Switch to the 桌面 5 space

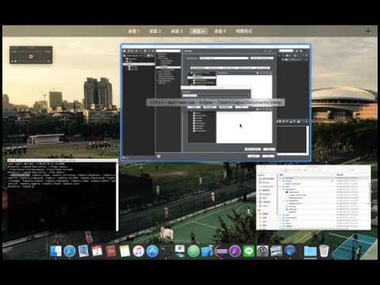pyautogui.click(x=220, y=31)
